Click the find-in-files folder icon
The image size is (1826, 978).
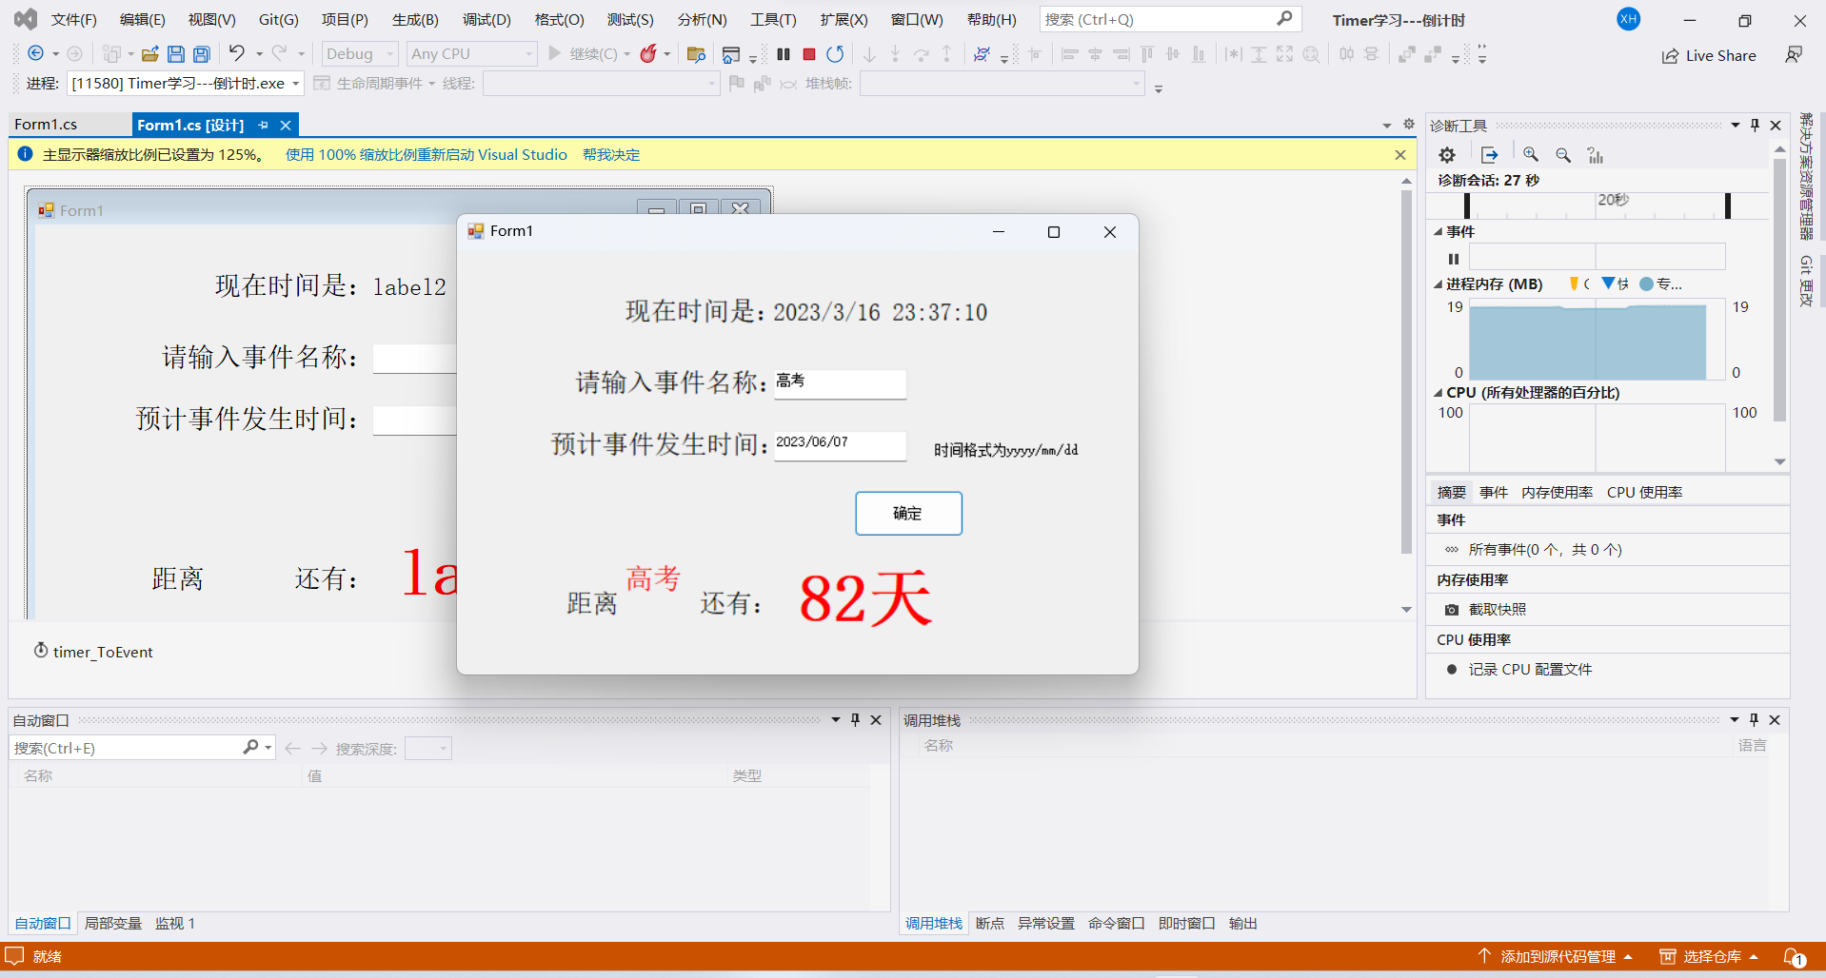point(696,54)
